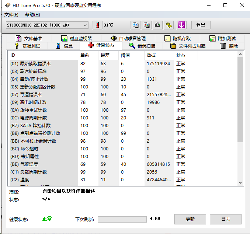
Task: Click the data value 605814815
Action: (x=158, y=164)
